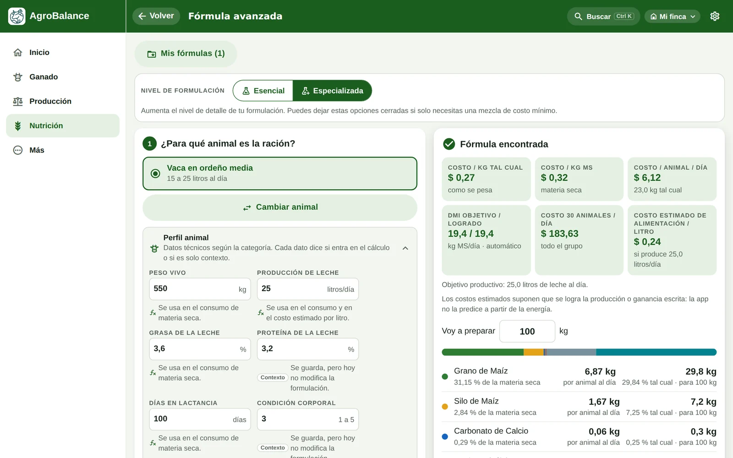Open the Ganado section

tap(63, 77)
